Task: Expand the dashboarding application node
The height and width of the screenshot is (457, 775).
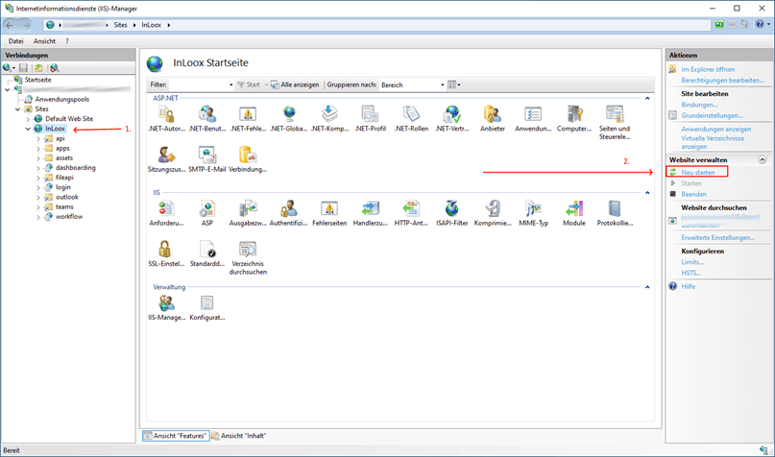Action: (38, 168)
